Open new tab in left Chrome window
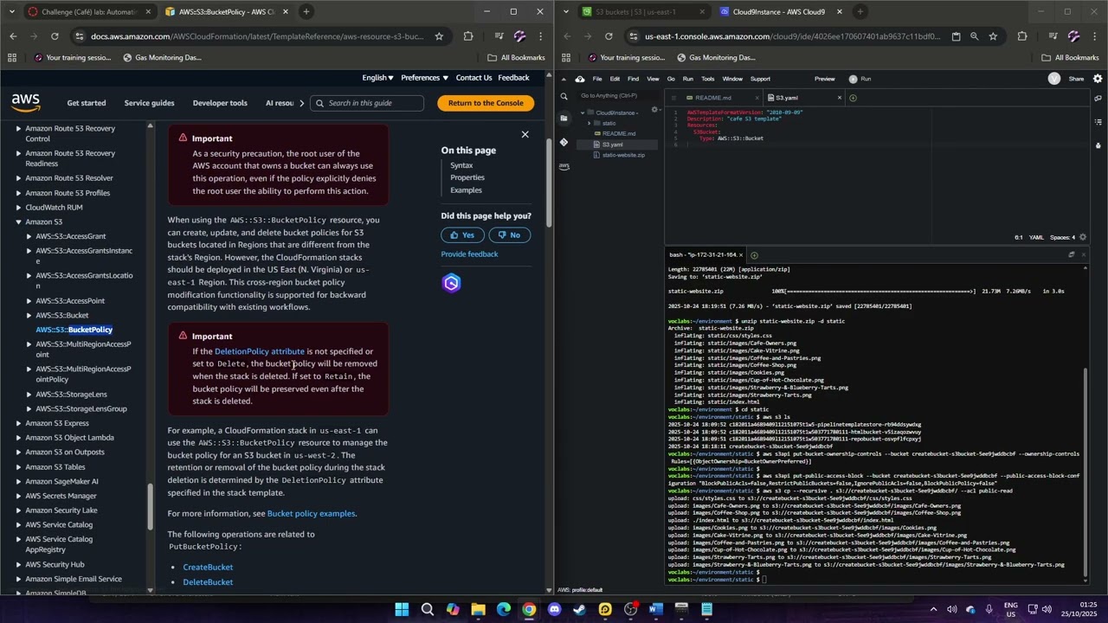Image resolution: width=1108 pixels, height=623 pixels. click(x=306, y=11)
